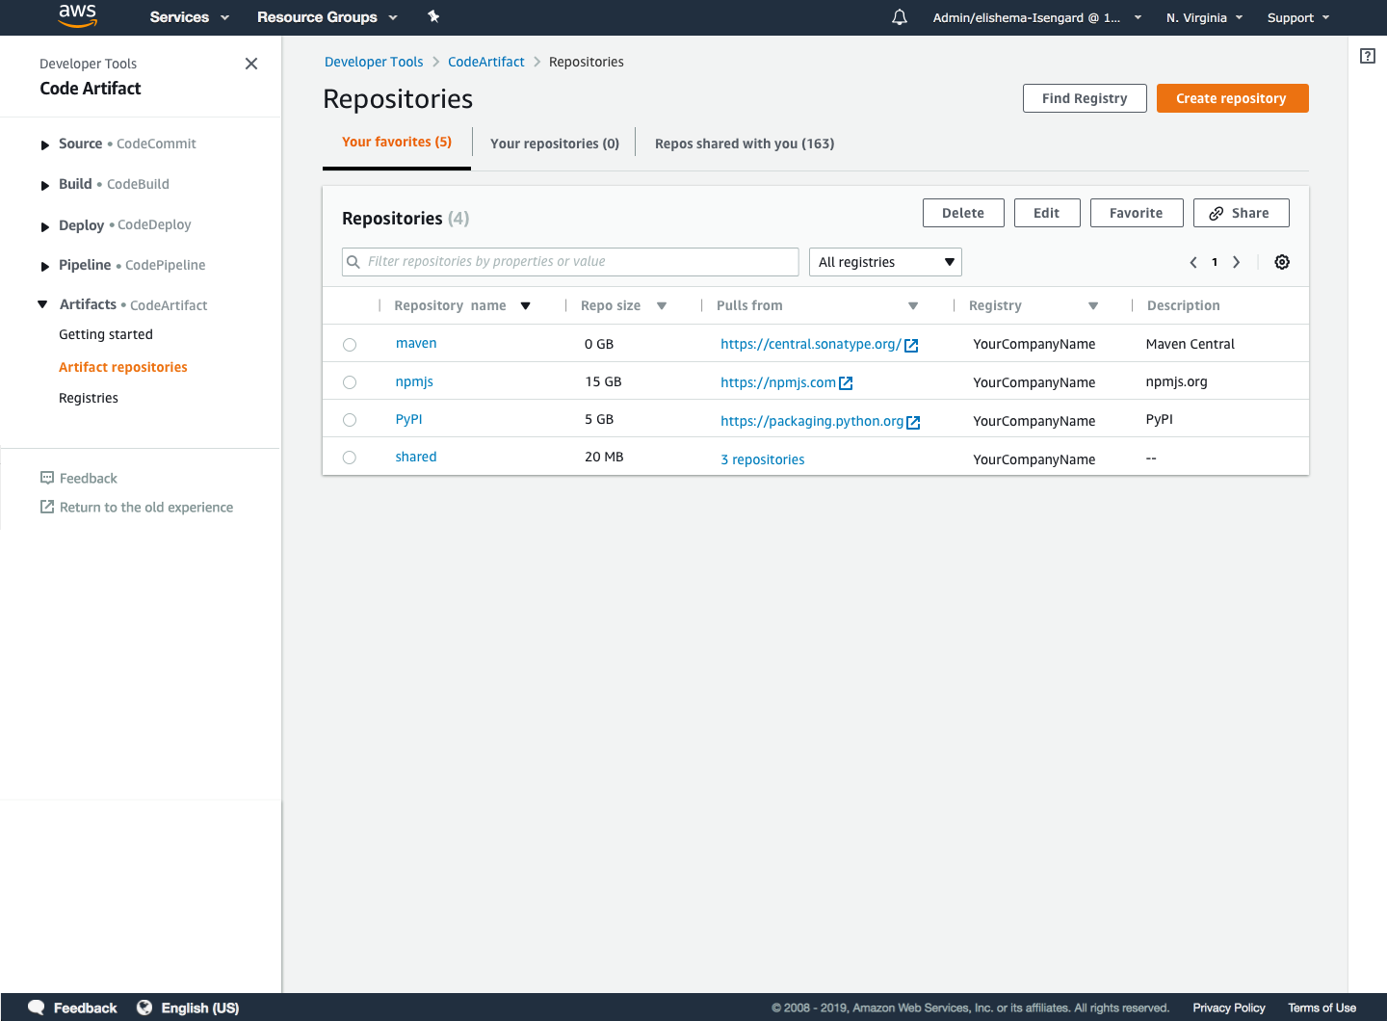Viewport: 1387px width, 1021px height.
Task: Click the Share button
Action: coord(1241,213)
